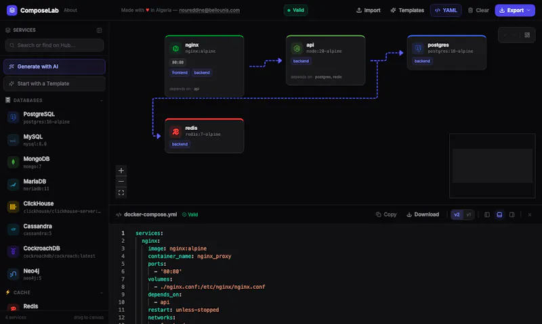Click the '4 services' status text
Screen dimensions: 542x324
[16, 317]
